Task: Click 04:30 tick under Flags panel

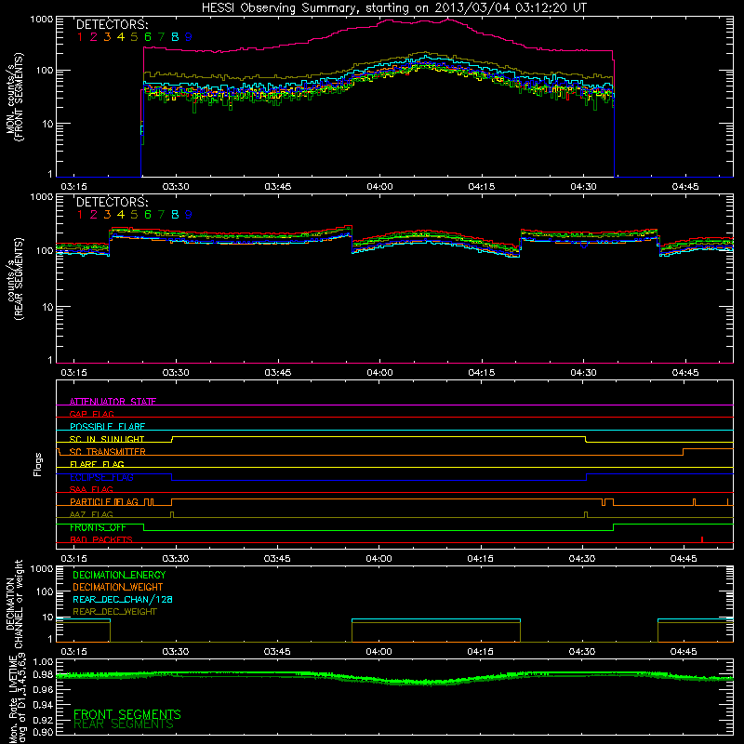Action: (582, 559)
